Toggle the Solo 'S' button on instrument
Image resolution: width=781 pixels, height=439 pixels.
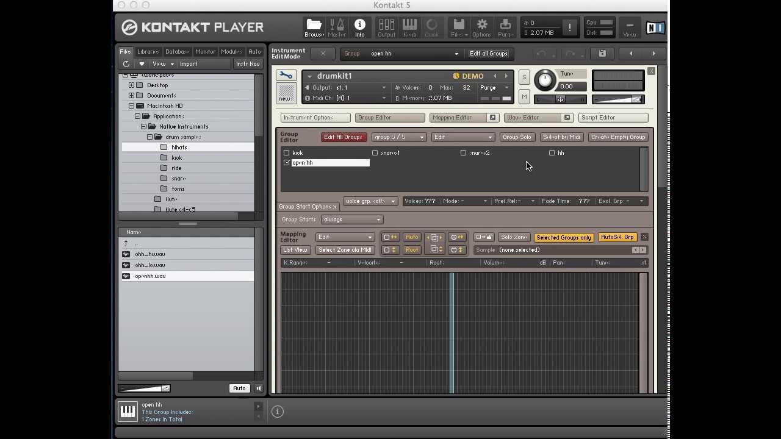pos(524,77)
